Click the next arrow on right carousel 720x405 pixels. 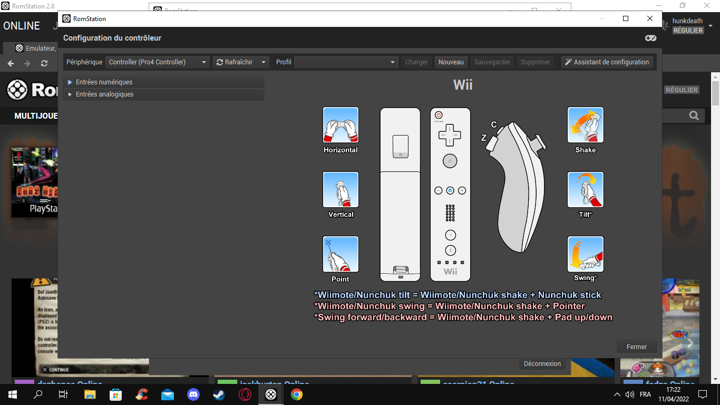(x=690, y=343)
